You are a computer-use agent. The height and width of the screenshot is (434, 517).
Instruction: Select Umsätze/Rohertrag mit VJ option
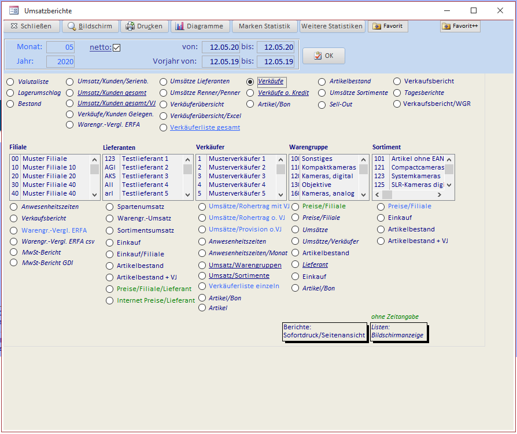click(202, 207)
